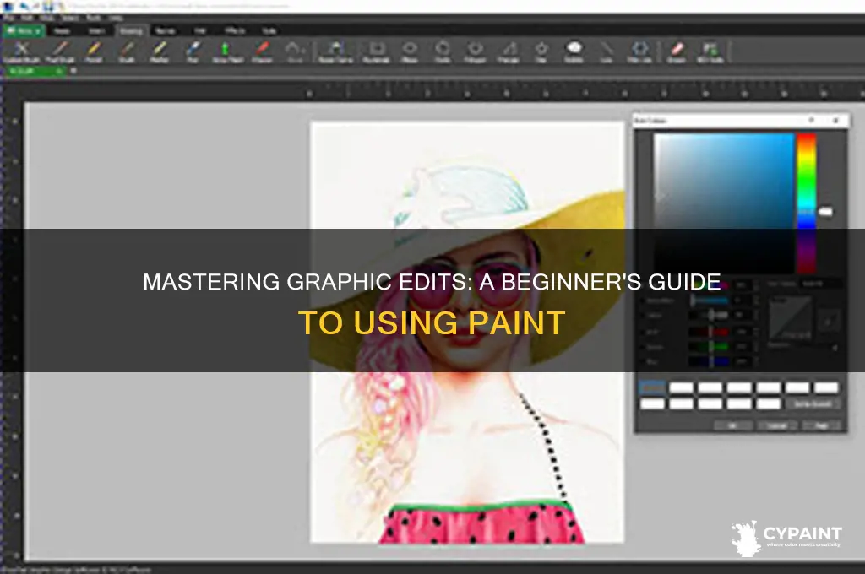The width and height of the screenshot is (865, 574).
Task: Select the Chalk tool
Action: coord(127,52)
